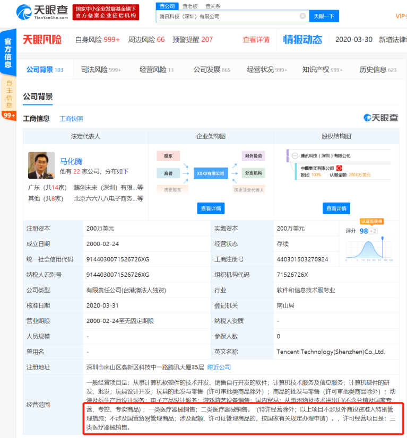Click 查看详情 link in risk bar

pos(256,40)
